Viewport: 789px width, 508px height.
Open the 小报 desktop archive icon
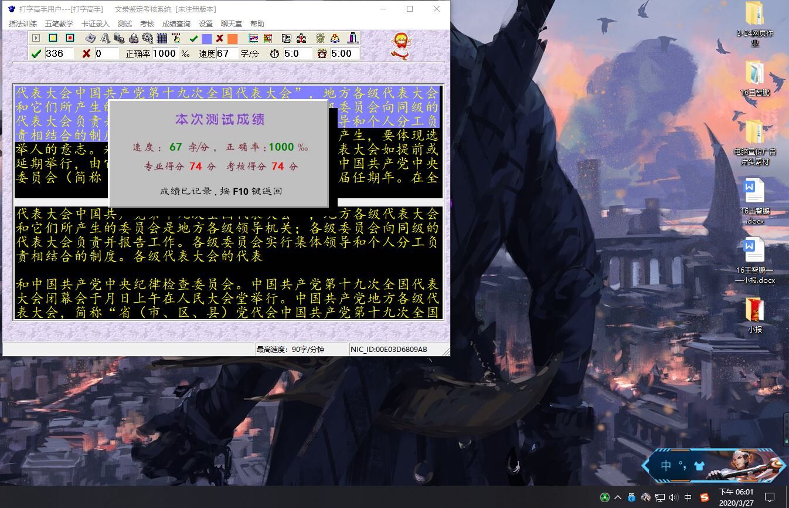tap(755, 316)
